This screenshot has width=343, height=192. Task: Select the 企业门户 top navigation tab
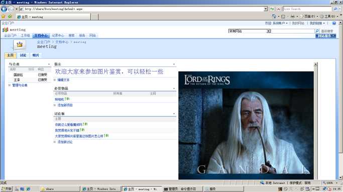pyautogui.click(x=10, y=35)
